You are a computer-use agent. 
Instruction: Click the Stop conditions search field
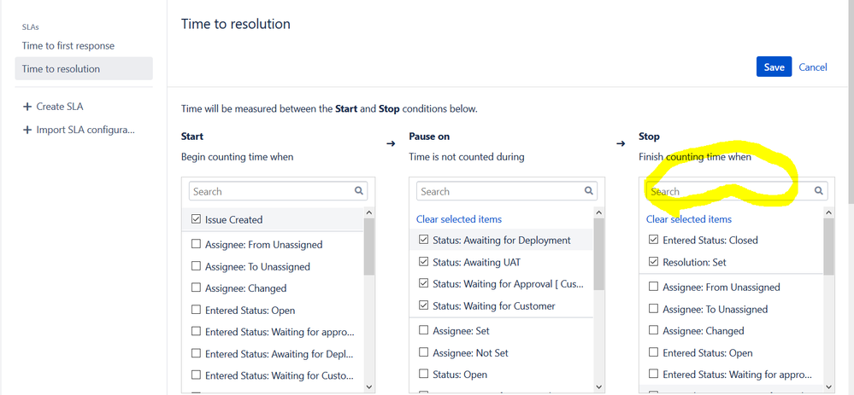coord(727,191)
